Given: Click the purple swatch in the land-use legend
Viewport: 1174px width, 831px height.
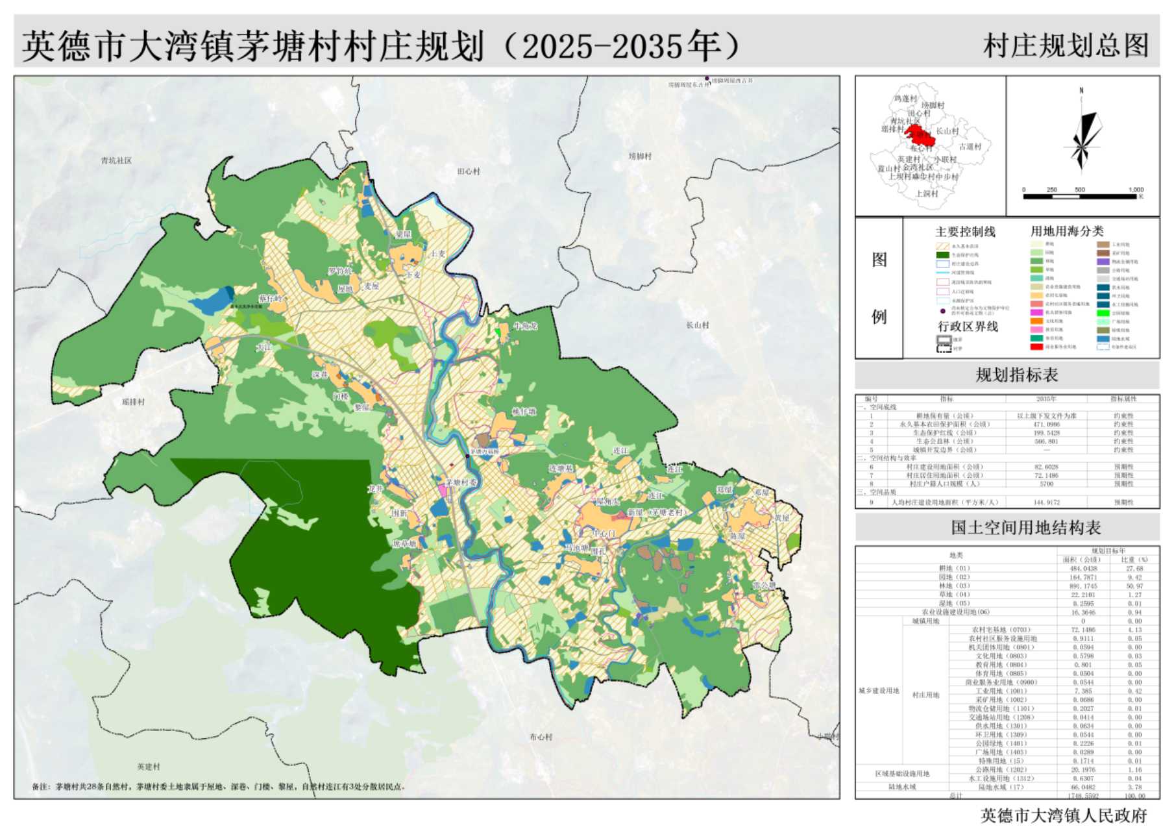Looking at the screenshot, I should pos(1103,262).
